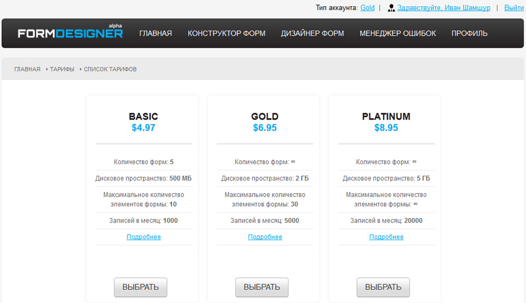Image resolution: width=526 pixels, height=303 pixels.
Task: Click the FormDesigner logo
Action: (x=70, y=33)
